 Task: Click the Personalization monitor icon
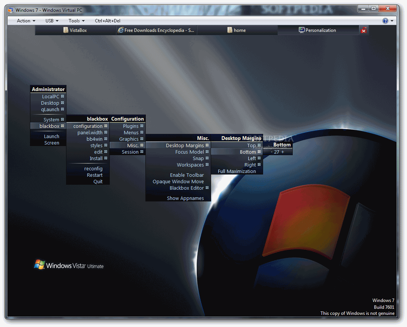301,30
